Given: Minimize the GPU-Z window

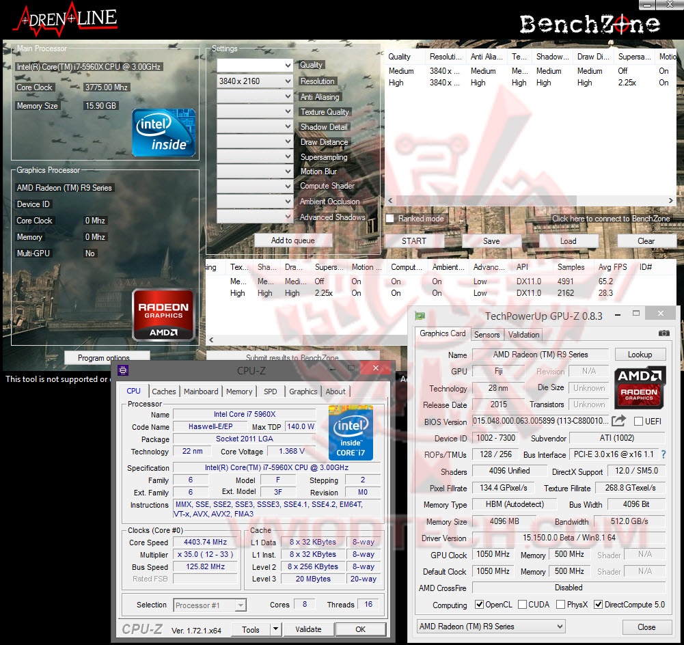Looking at the screenshot, I should (x=618, y=314).
